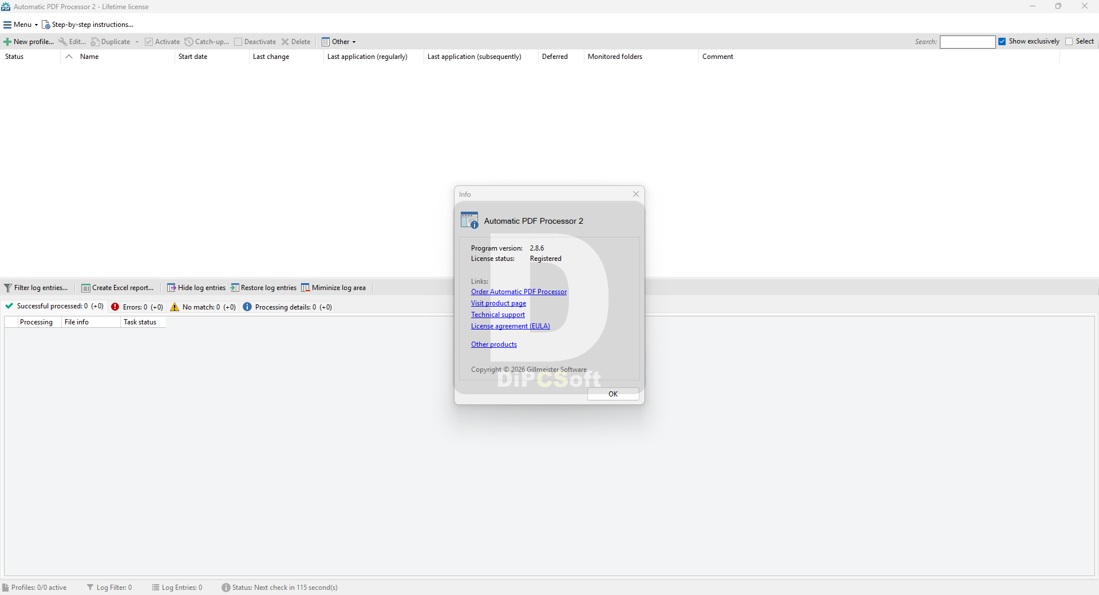Click the Catch-up clock icon
The width and height of the screenshot is (1099, 595).
click(189, 42)
